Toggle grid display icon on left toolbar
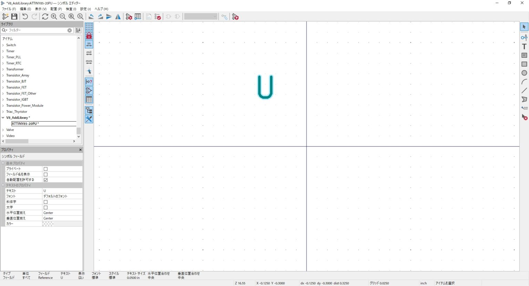The width and height of the screenshot is (529, 286). [89, 26]
